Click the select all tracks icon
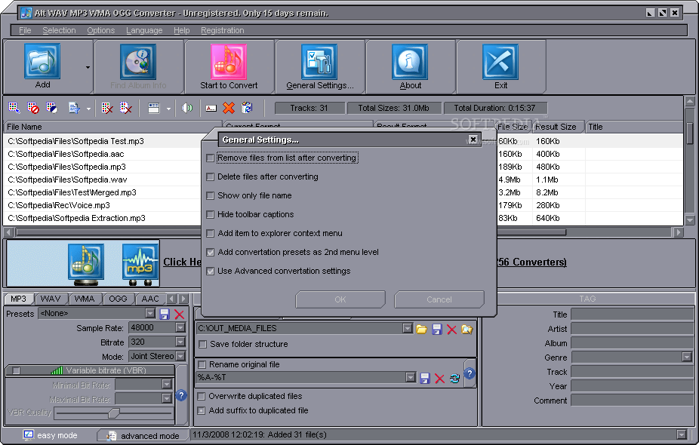The height and width of the screenshot is (445, 699). [14, 108]
